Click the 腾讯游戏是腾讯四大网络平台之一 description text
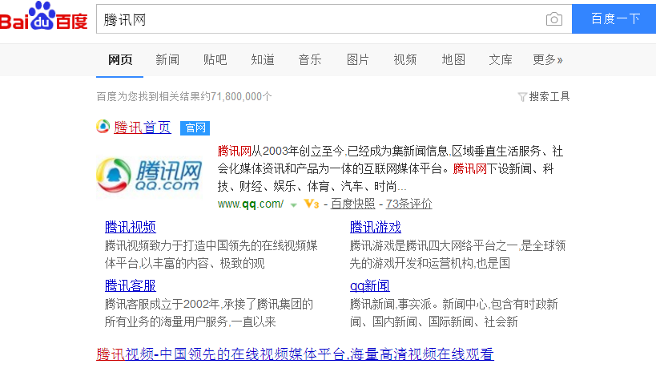 457,254
